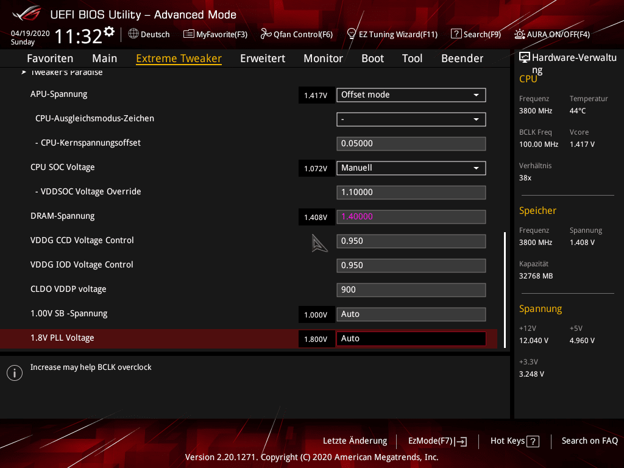624x468 pixels.
Task: Open the Beenden tab
Action: 462,58
